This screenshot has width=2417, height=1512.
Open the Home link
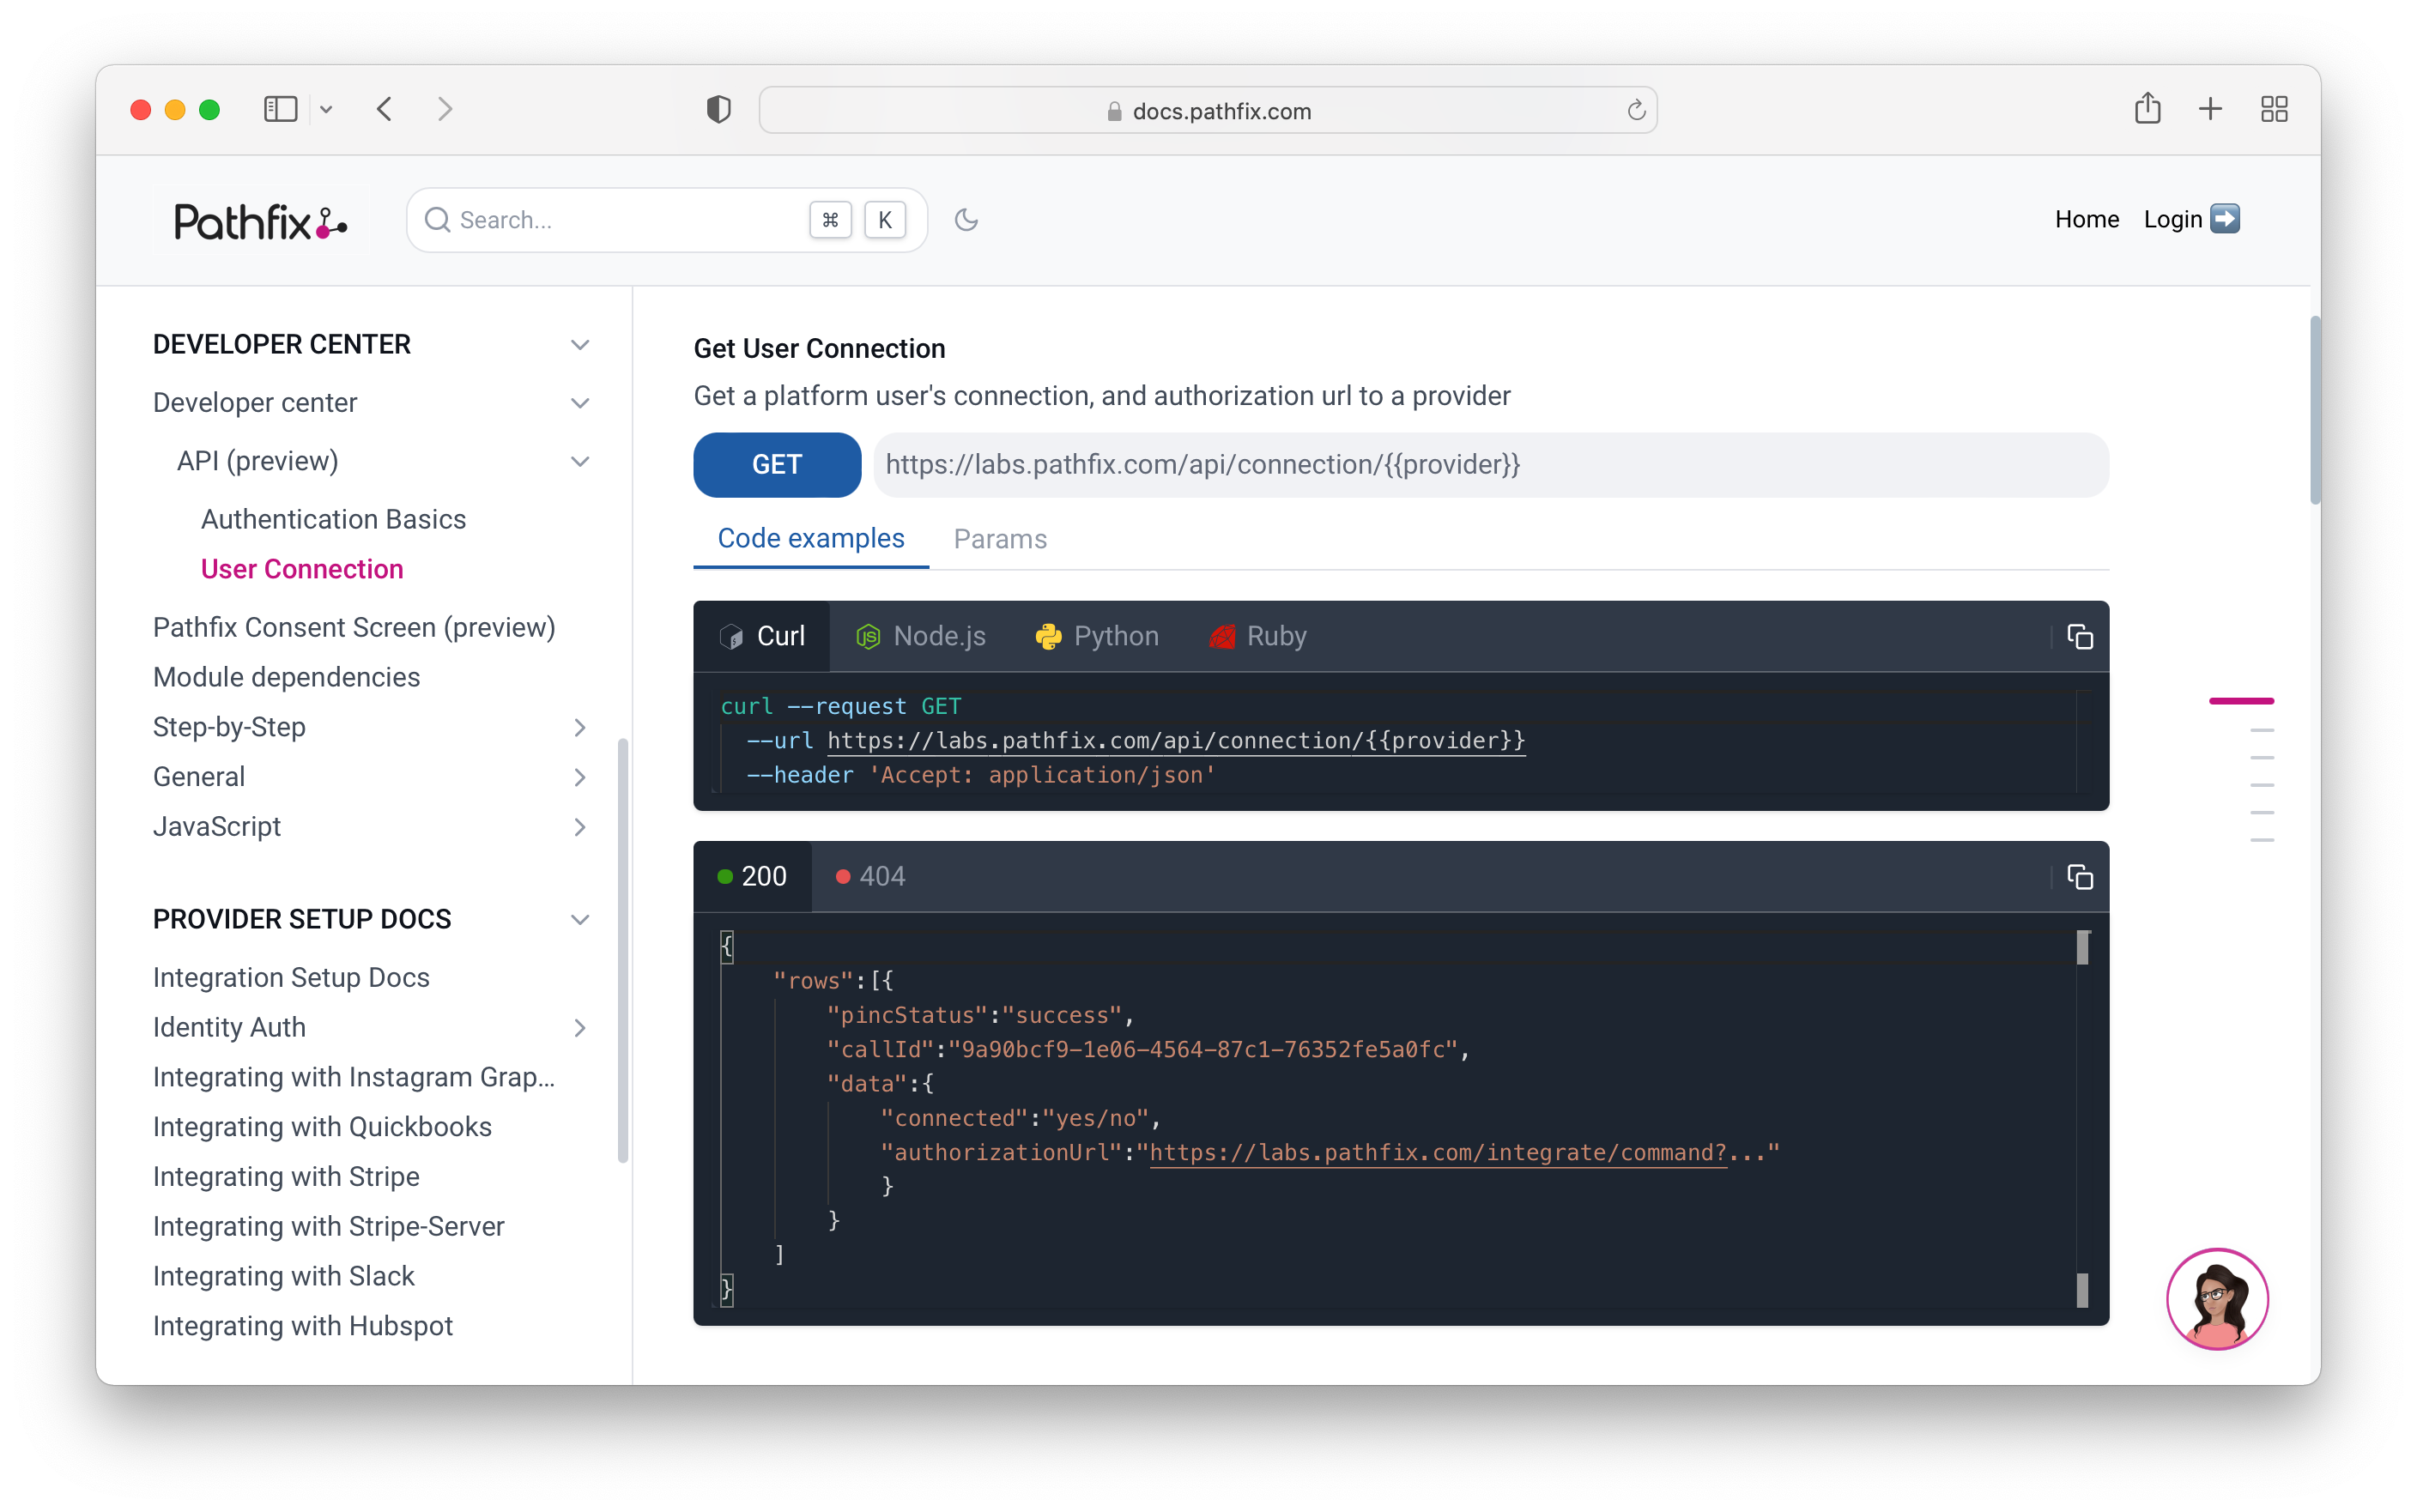pyautogui.click(x=2086, y=219)
